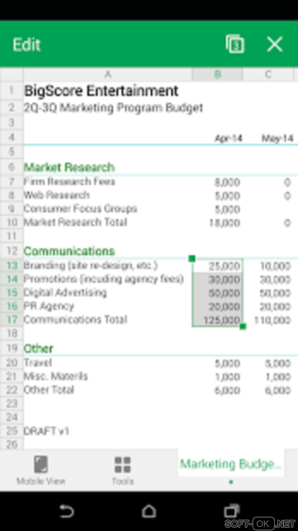Image resolution: width=298 pixels, height=531 pixels.
Task: Select the Apr-14 column label cell
Action: pyautogui.click(x=228, y=138)
